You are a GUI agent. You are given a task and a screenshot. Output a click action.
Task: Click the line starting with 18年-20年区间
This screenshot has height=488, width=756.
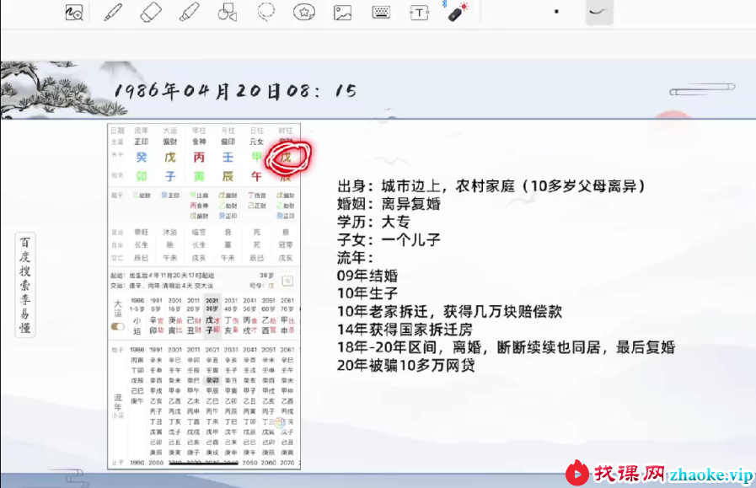coord(507,348)
